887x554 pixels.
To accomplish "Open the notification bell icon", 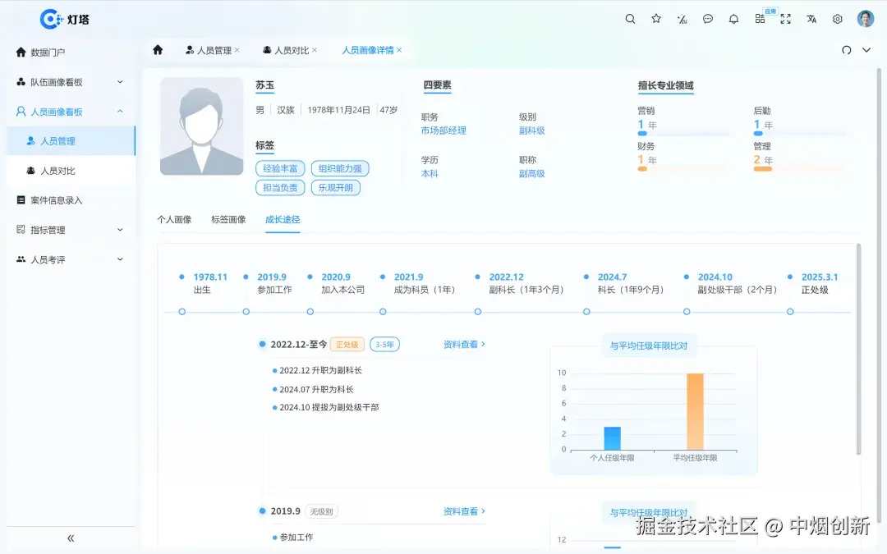I will point(733,18).
